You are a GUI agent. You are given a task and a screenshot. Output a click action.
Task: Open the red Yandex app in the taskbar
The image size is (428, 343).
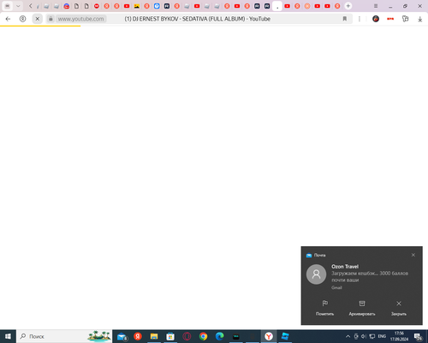point(138,336)
